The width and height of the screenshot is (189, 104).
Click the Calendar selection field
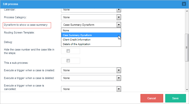pos(89,10)
